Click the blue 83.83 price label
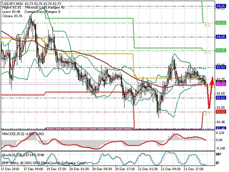This screenshot has width=229, height=172. pos(221,67)
